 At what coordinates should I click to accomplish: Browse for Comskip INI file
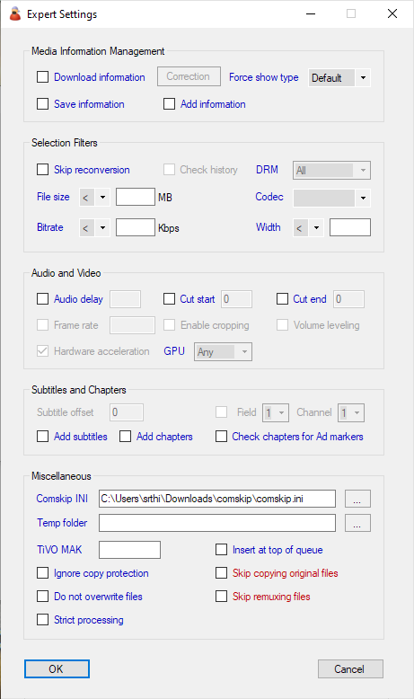tap(357, 499)
